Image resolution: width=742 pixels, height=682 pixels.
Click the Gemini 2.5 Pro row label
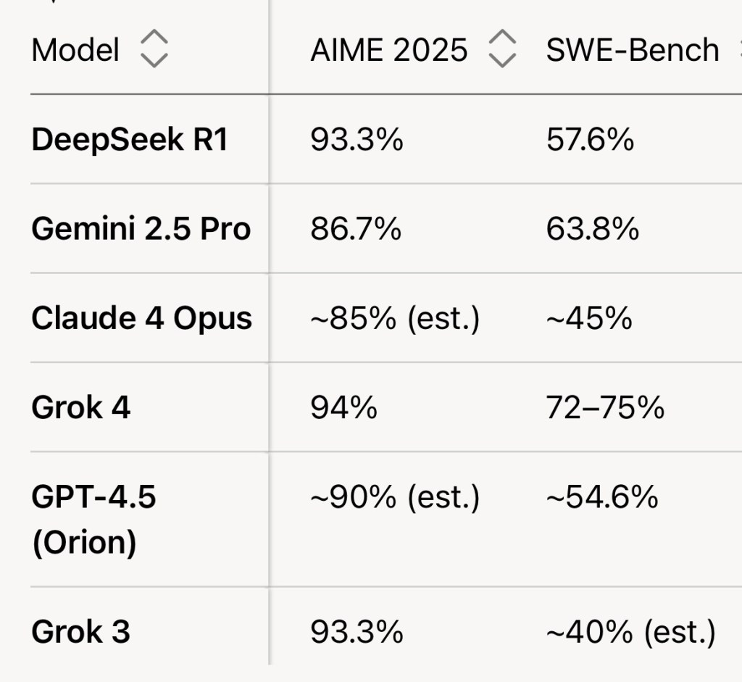point(141,229)
